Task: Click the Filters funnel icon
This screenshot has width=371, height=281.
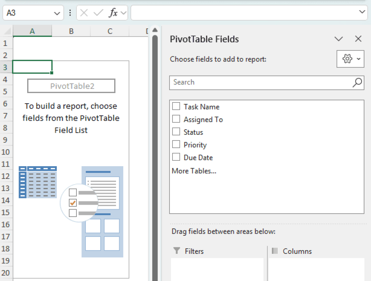Action: [176, 251]
